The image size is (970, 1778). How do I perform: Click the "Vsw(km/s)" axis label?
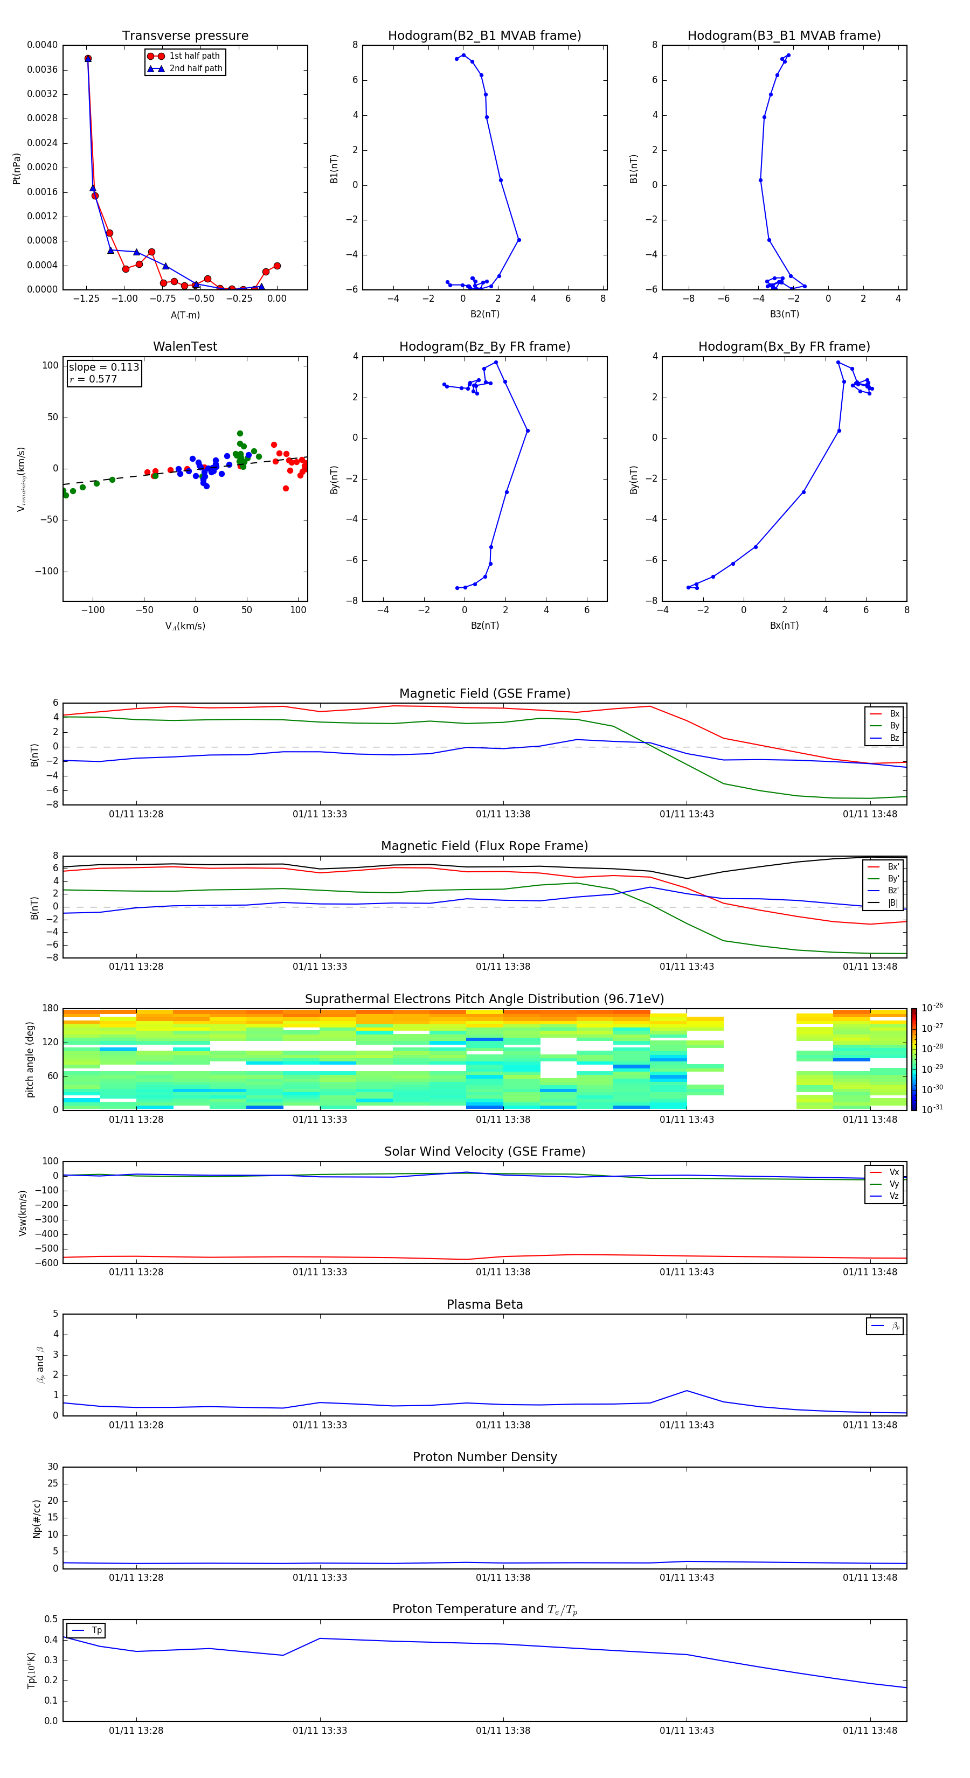pos(23,1213)
